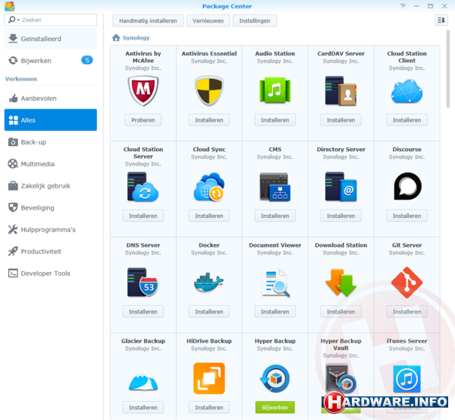Install the Docker package
The height and width of the screenshot is (420, 455).
(209, 311)
